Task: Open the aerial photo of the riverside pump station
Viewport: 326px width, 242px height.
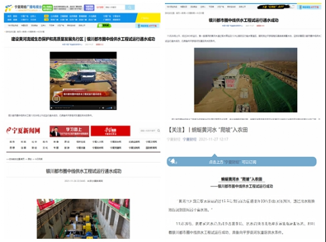Action: pyautogui.click(x=246, y=80)
